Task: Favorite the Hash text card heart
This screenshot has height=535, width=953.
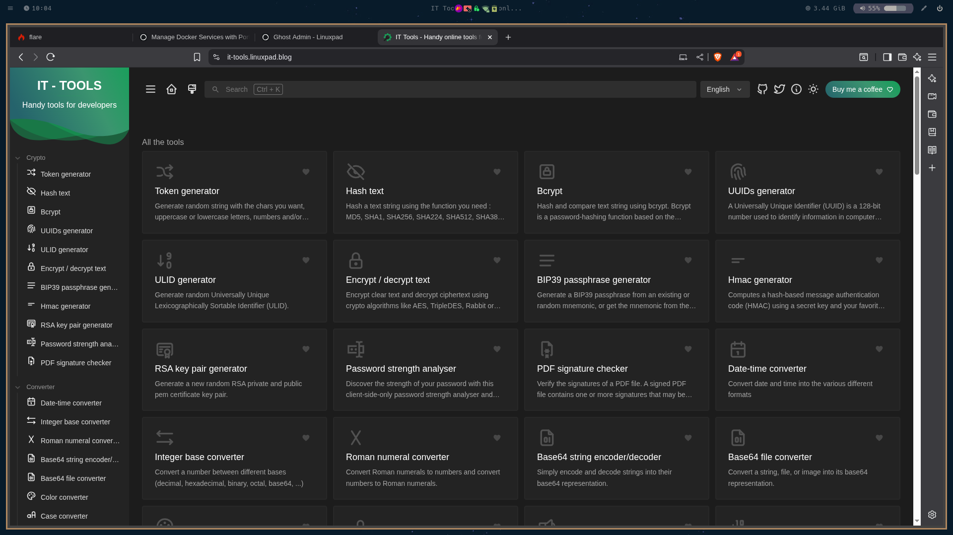Action: point(497,172)
